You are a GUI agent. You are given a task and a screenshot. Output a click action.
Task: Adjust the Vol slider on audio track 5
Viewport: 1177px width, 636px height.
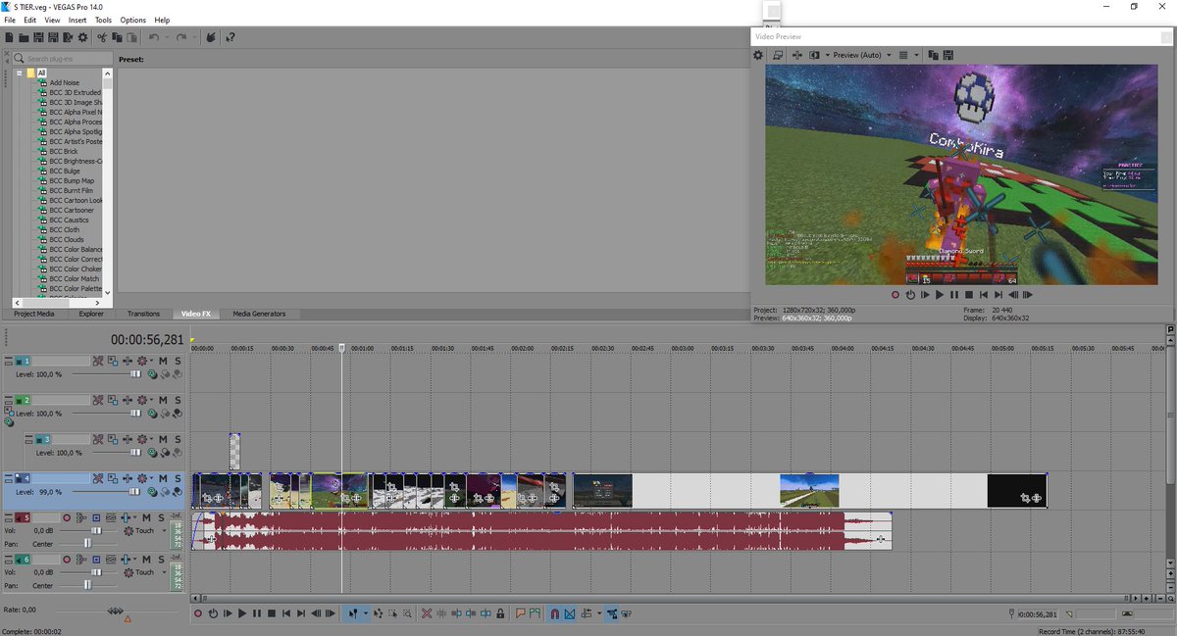96,530
